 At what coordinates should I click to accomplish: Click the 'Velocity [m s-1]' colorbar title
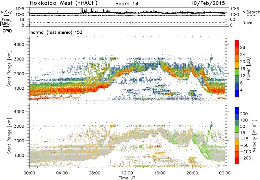[254, 135]
